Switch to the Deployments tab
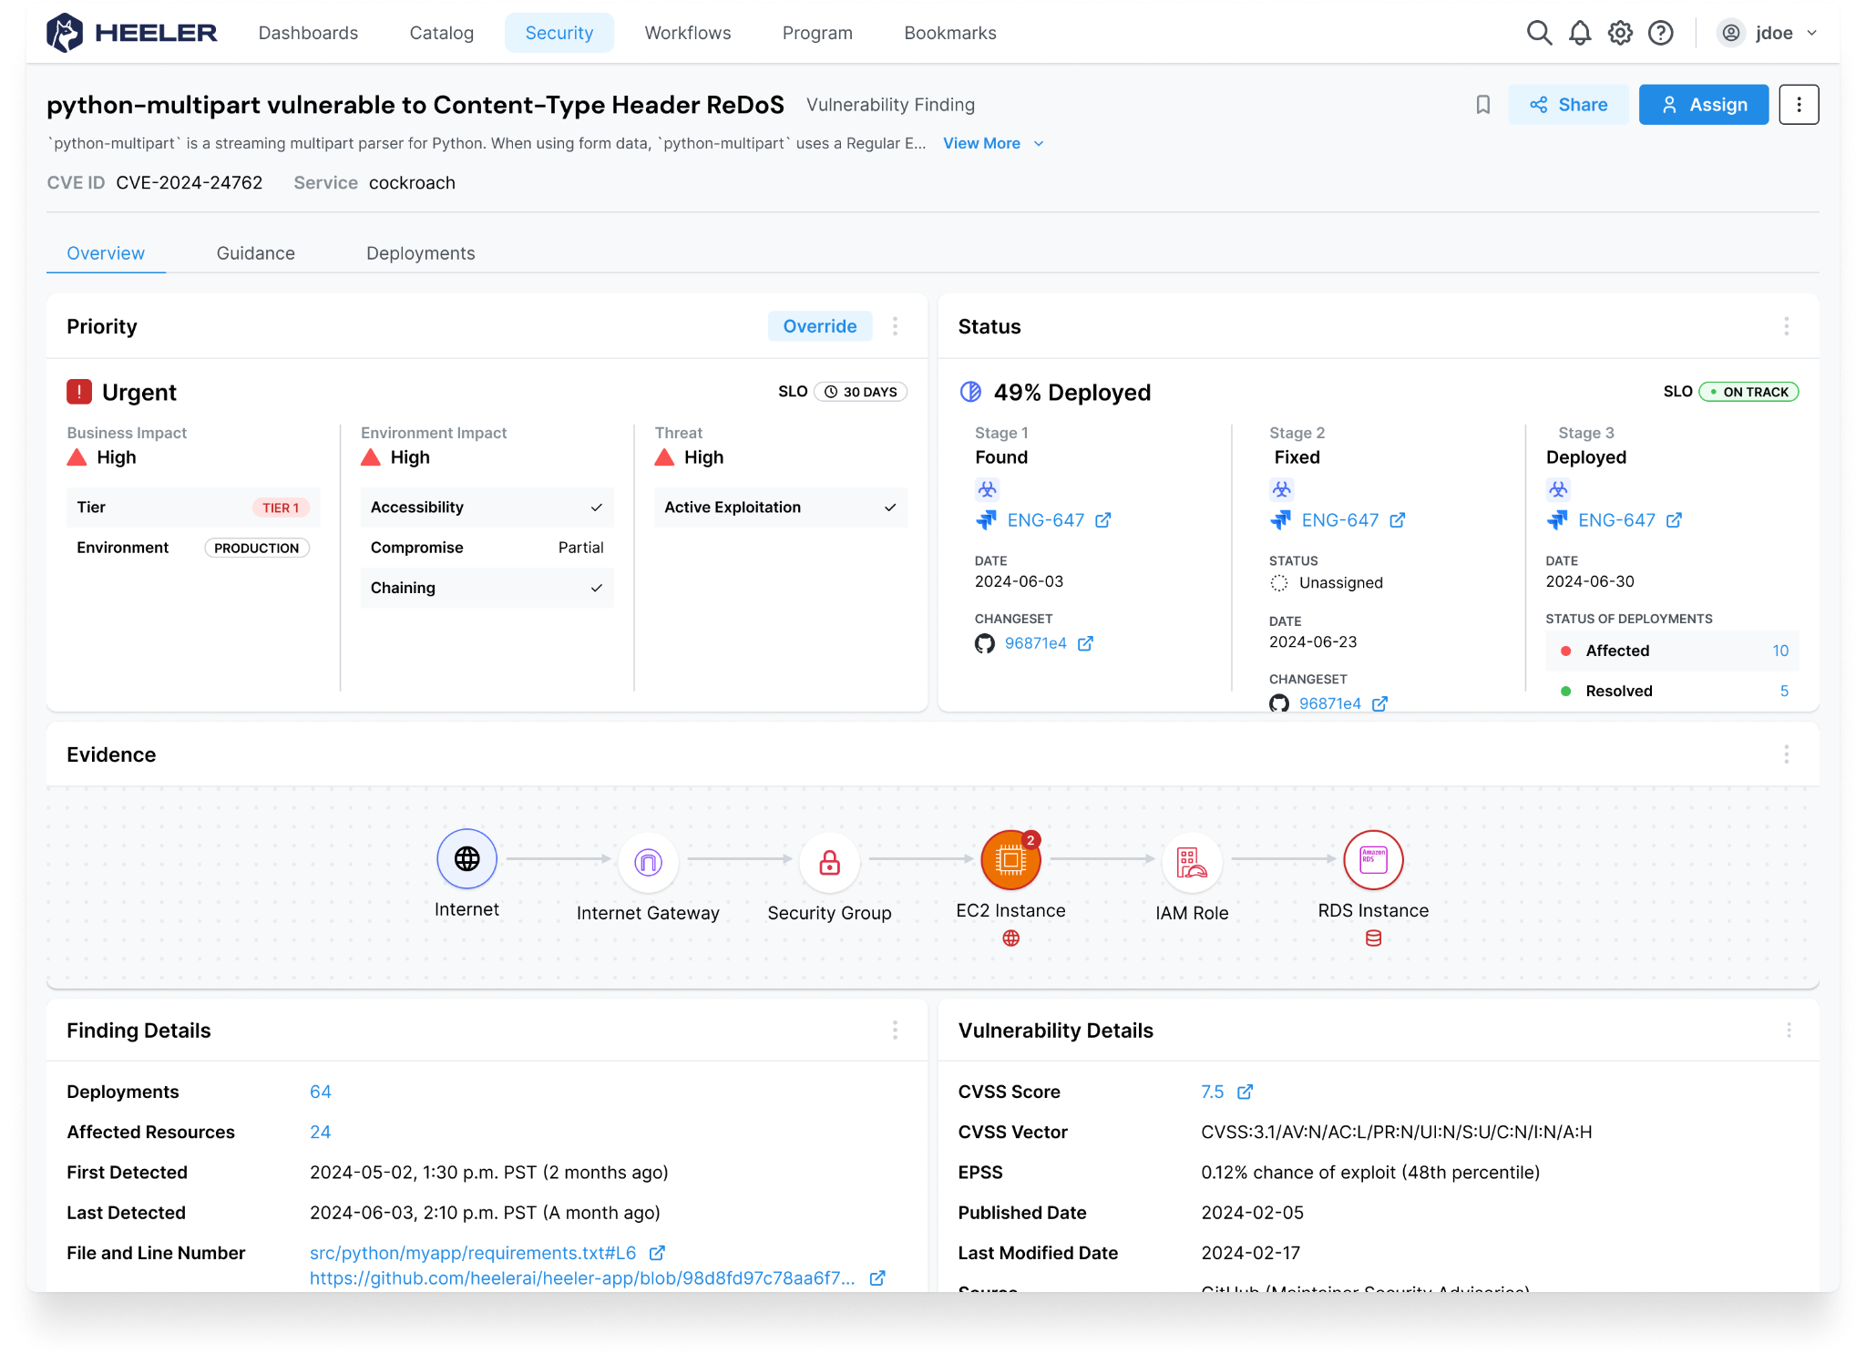 click(420, 253)
